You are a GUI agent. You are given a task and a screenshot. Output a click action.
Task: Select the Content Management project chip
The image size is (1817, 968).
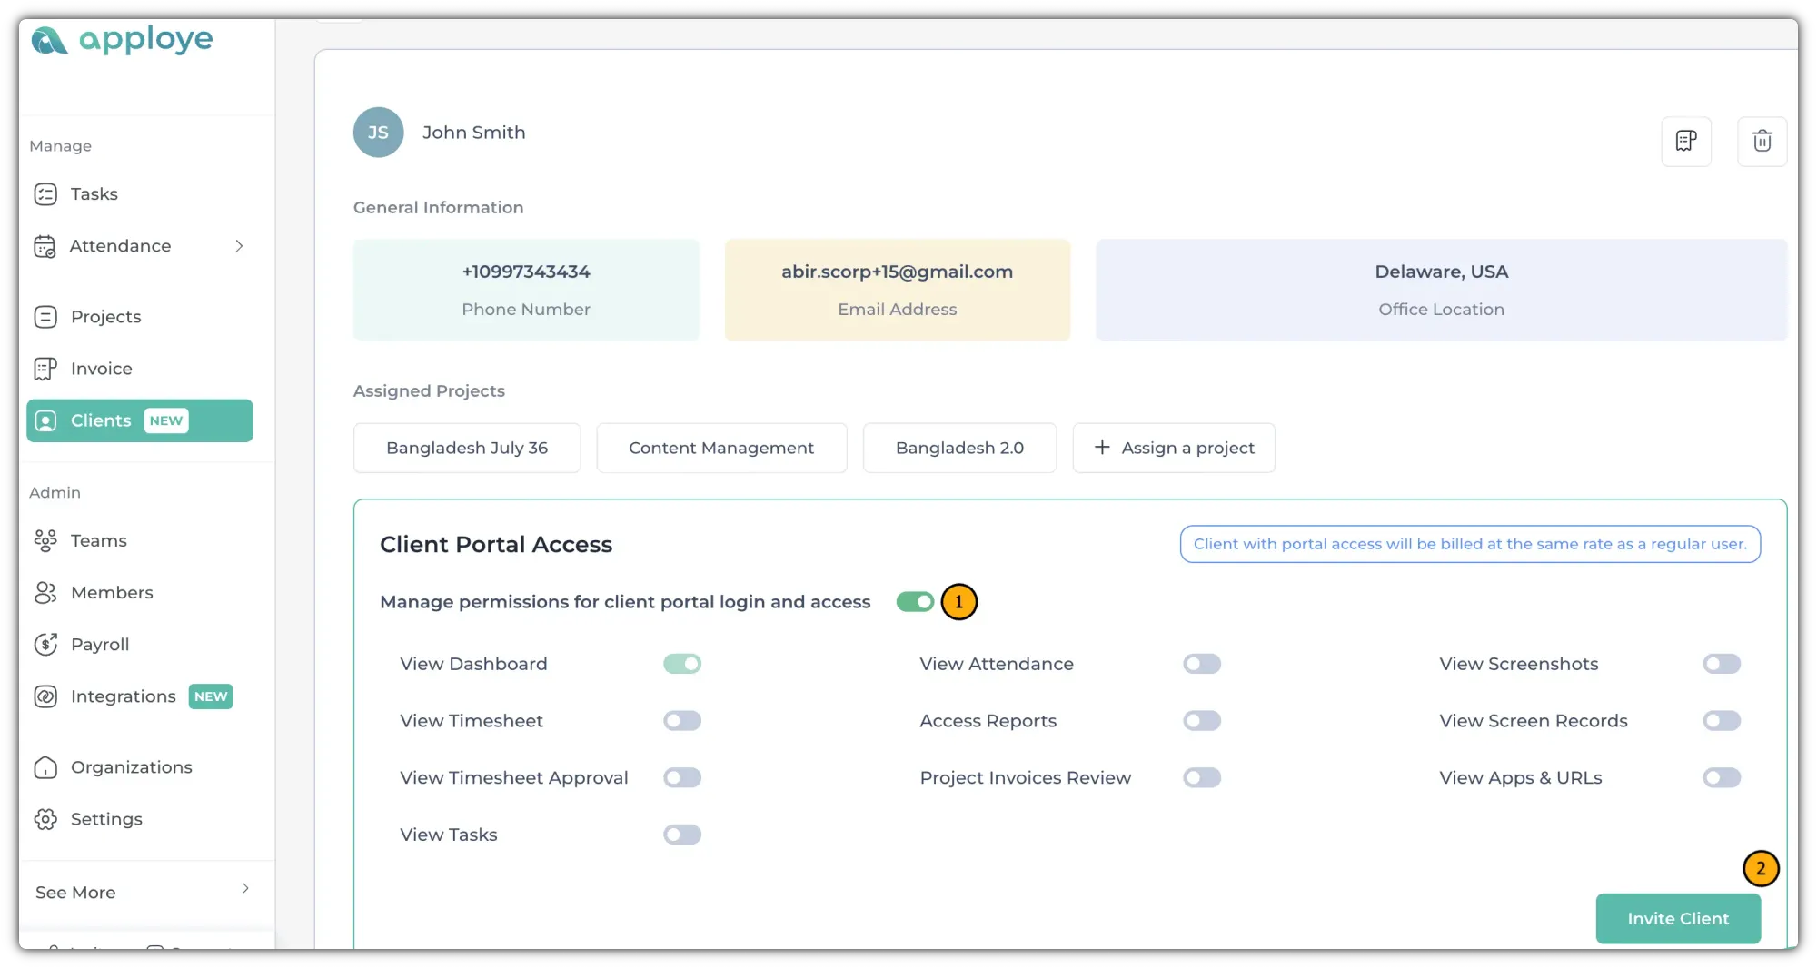(721, 448)
